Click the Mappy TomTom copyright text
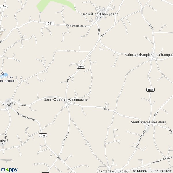The image size is (173, 173). tap(153, 171)
